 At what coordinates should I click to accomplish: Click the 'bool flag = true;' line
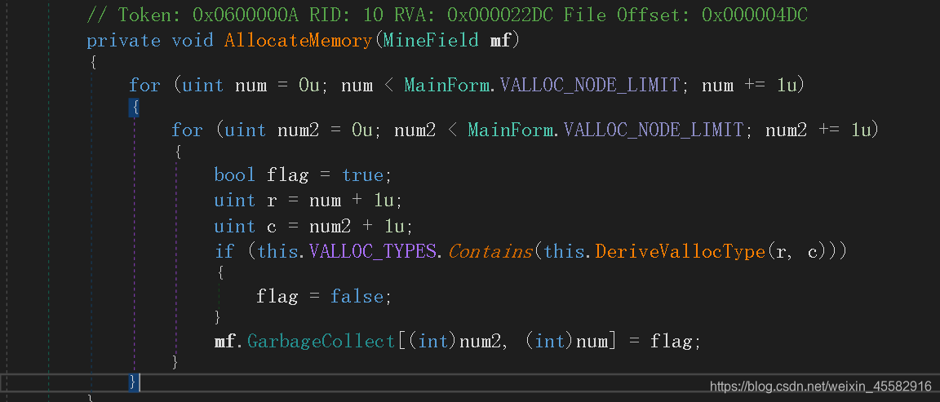coord(303,175)
